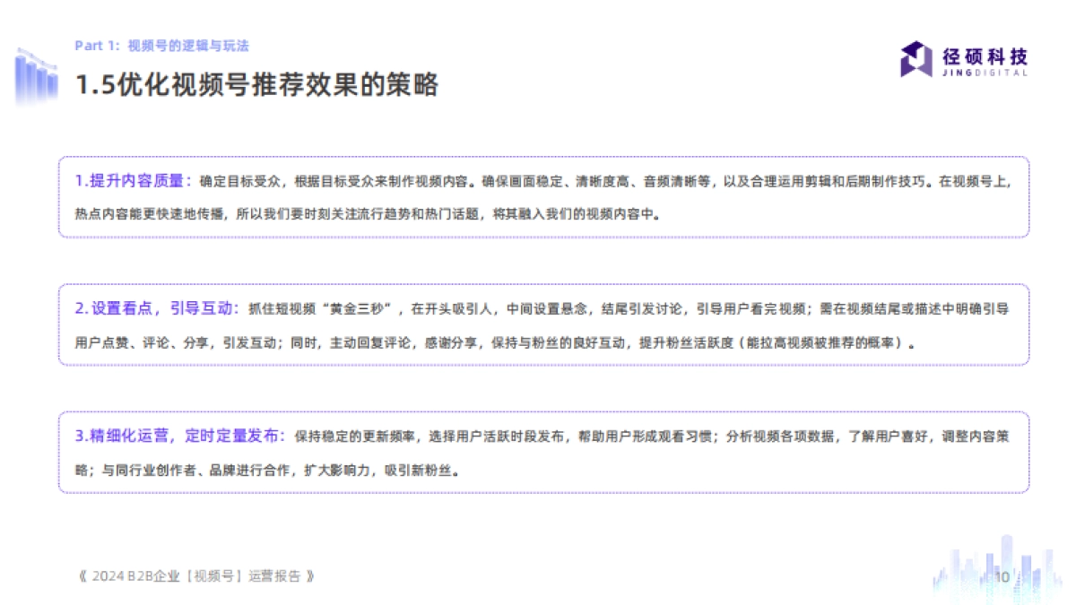The image size is (1076, 605).
Task: Click the tallest bar in the skyline graphic
Action: coord(1004,556)
